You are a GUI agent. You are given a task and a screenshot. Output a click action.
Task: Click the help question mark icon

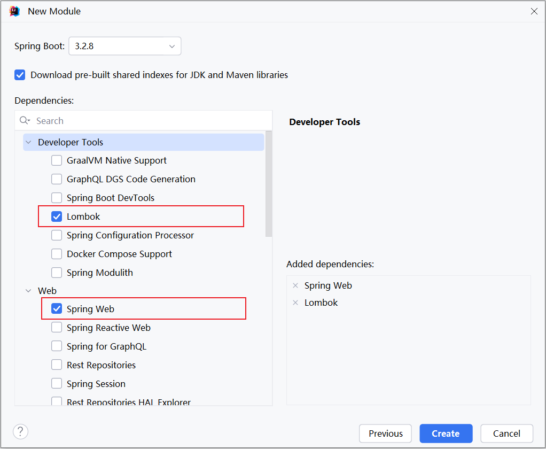pos(20,431)
